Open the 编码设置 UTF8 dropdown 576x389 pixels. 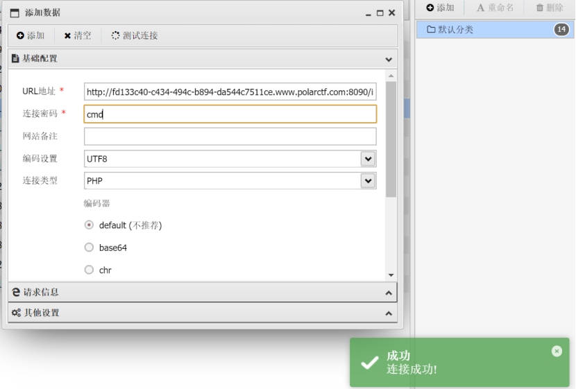point(368,159)
